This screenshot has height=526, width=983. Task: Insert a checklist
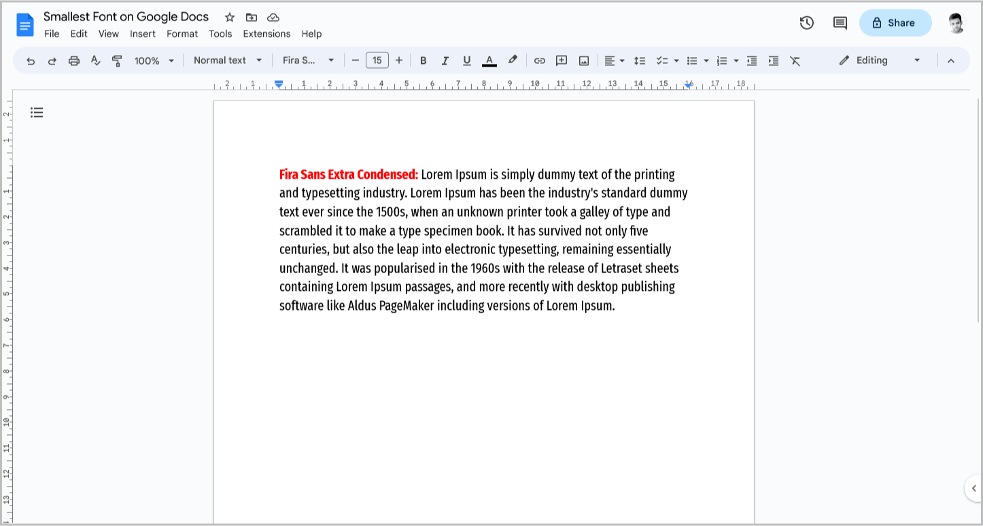(662, 60)
